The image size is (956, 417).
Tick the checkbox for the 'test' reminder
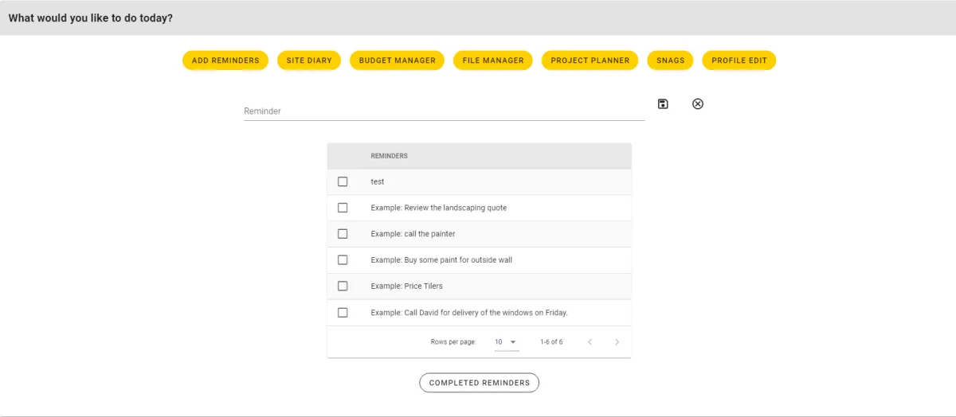click(x=343, y=181)
